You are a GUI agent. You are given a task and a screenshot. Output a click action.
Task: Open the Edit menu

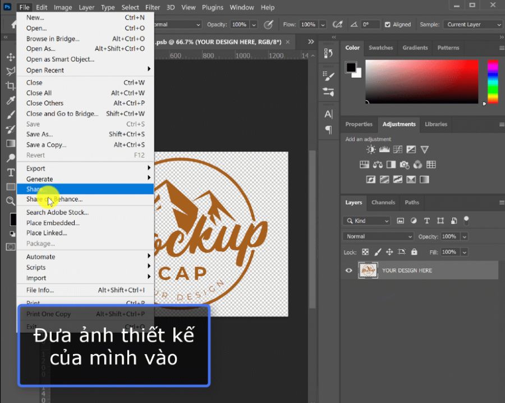pyautogui.click(x=42, y=7)
